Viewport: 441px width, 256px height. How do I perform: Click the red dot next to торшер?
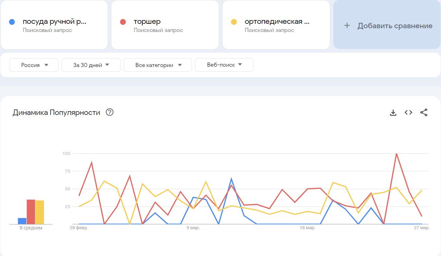click(123, 22)
